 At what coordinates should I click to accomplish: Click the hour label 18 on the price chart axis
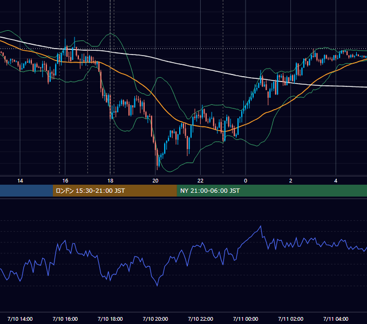[110, 181]
